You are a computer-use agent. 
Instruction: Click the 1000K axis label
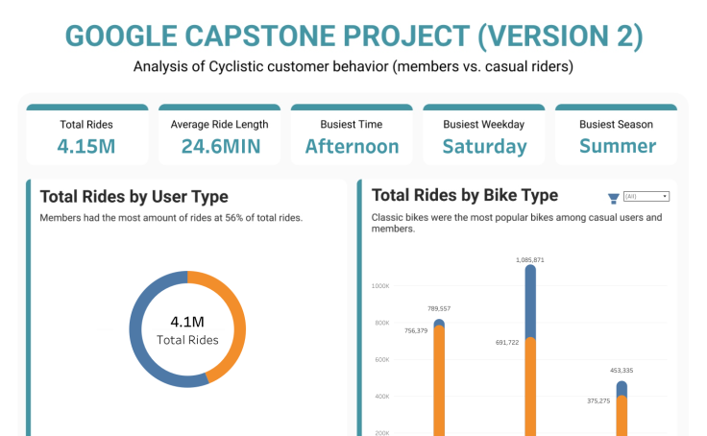(x=380, y=286)
